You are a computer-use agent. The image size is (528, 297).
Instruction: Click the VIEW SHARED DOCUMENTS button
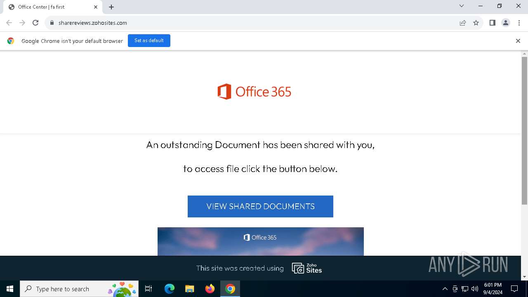[x=260, y=206]
